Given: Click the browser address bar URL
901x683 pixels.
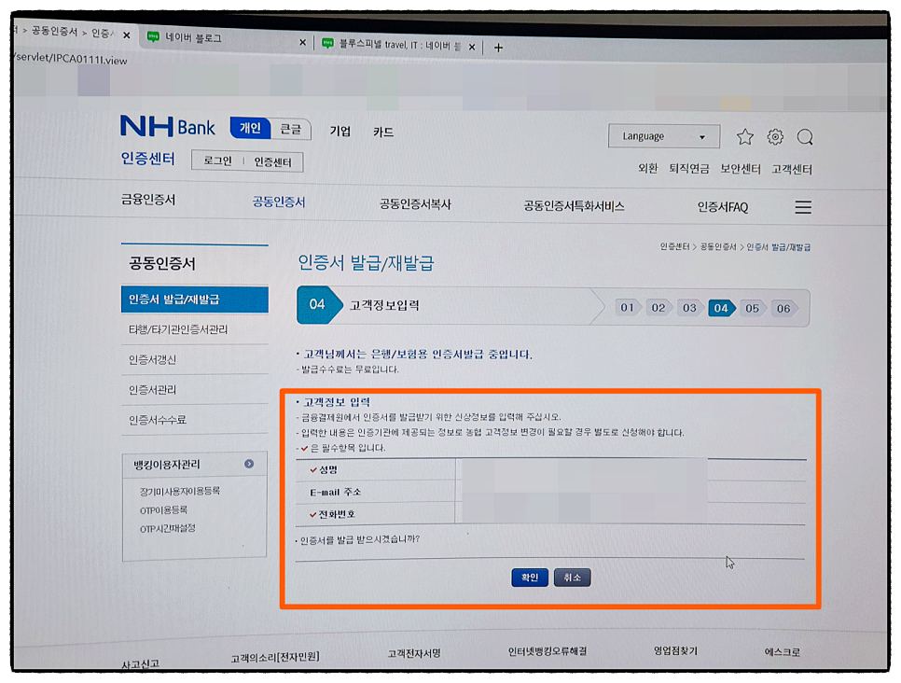Looking at the screenshot, I should [70, 59].
